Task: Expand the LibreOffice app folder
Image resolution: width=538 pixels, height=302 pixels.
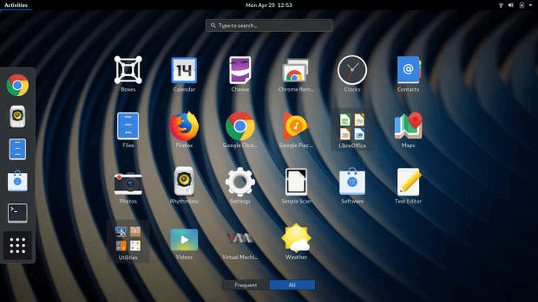Action: pyautogui.click(x=352, y=128)
